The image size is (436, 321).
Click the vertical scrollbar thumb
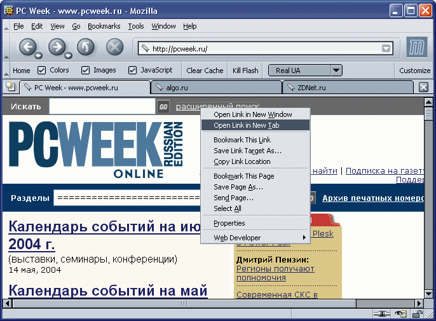coord(428,114)
